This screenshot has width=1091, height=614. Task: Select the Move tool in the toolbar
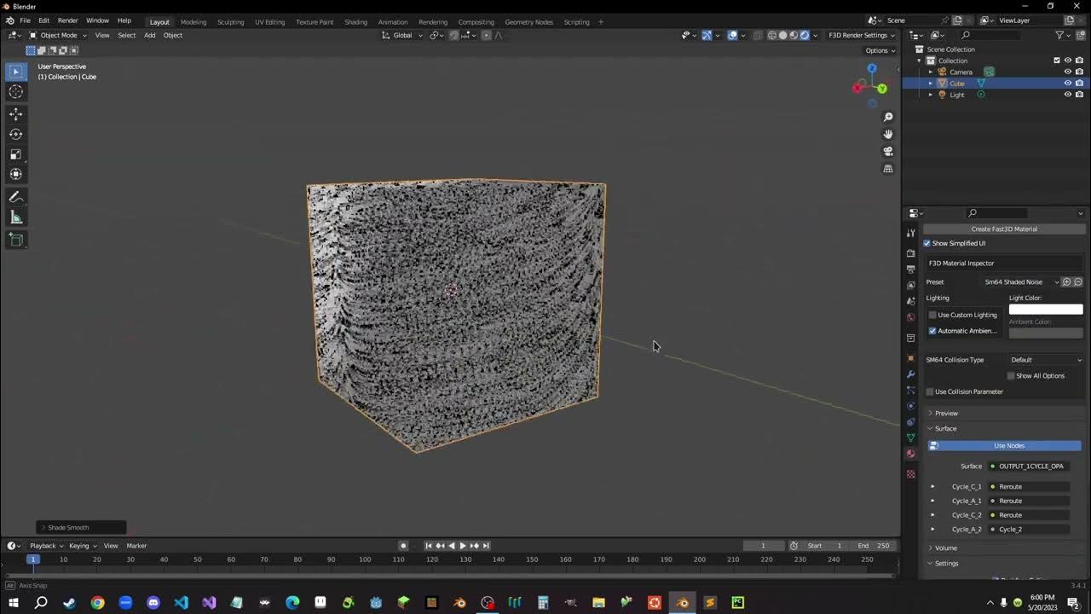[15, 113]
